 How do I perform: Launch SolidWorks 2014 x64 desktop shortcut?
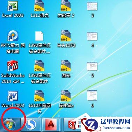13,66
